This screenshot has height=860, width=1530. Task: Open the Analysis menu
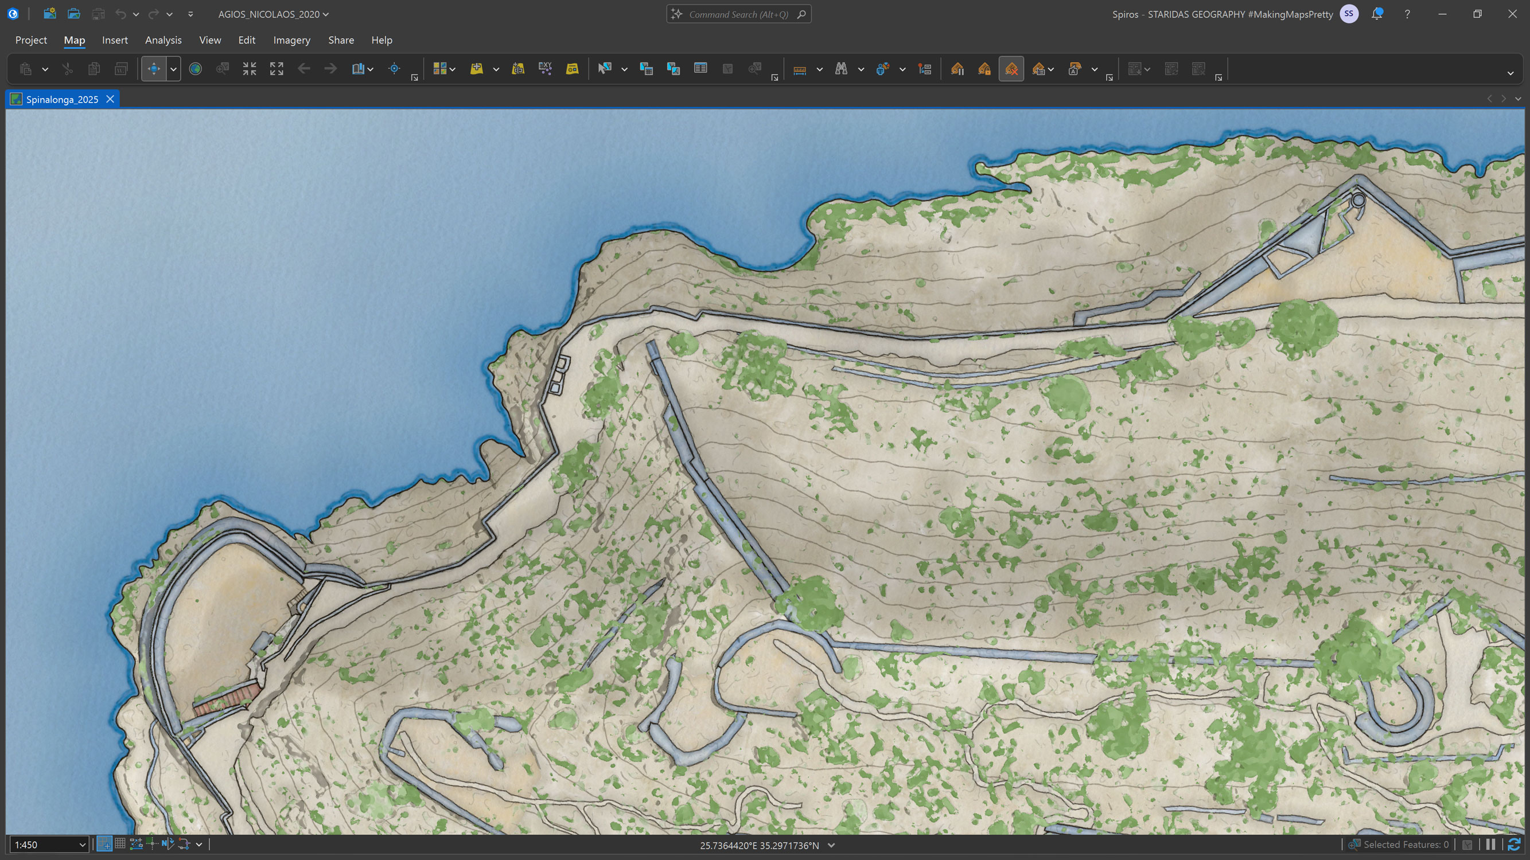(x=163, y=40)
